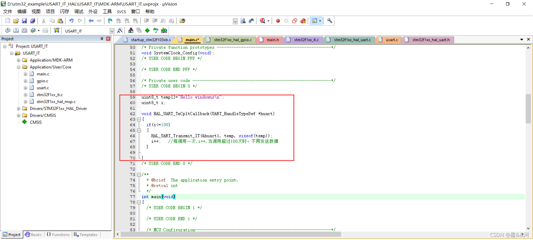Collapse the Project: USART_IT tree root
The height and width of the screenshot is (240, 533).
(5, 46)
